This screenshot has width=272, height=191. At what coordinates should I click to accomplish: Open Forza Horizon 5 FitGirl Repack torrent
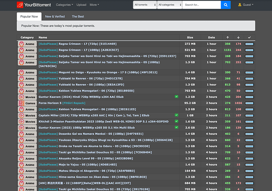pos(62,103)
